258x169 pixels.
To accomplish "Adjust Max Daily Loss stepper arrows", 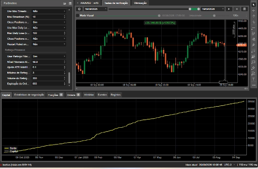I will click(x=64, y=33).
